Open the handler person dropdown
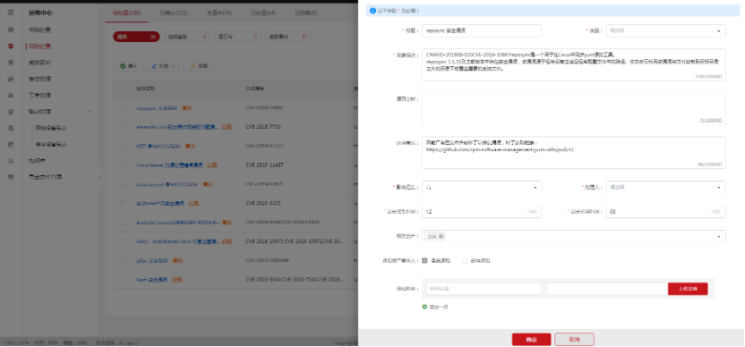This screenshot has height=347, width=745. coord(665,187)
